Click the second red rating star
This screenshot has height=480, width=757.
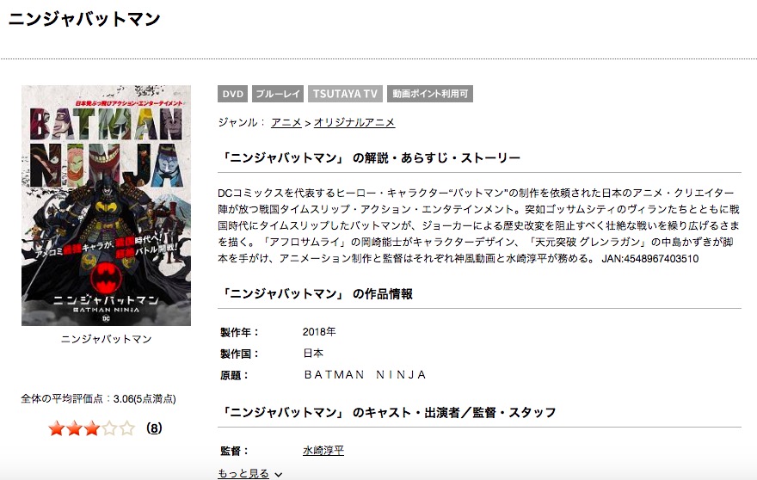tap(74, 428)
